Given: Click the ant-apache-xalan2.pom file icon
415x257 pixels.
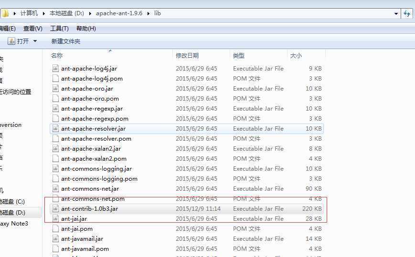Looking at the screenshot, I should click(55, 159).
